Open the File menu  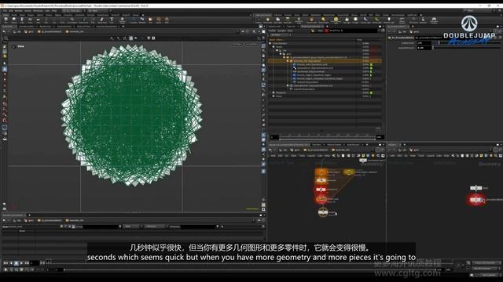point(5,10)
